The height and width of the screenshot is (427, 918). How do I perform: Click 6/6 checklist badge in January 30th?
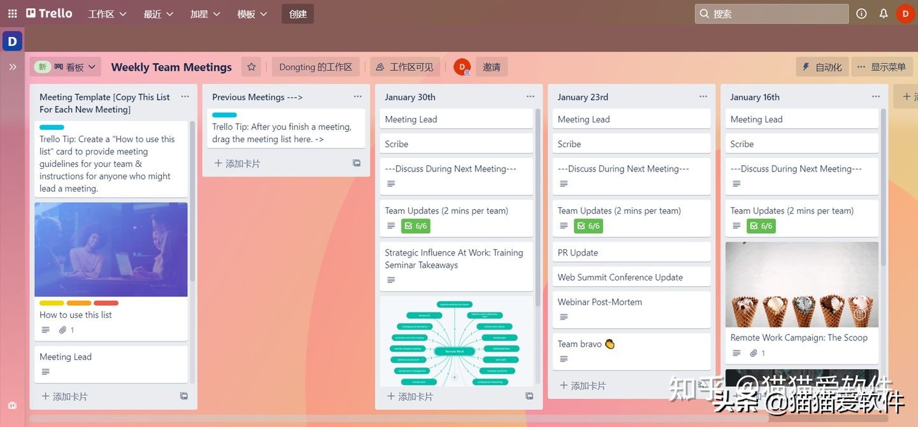[416, 226]
